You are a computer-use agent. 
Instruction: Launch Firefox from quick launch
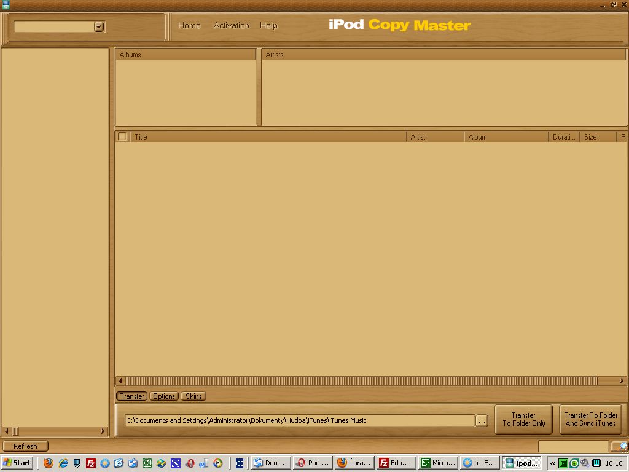tap(48, 463)
